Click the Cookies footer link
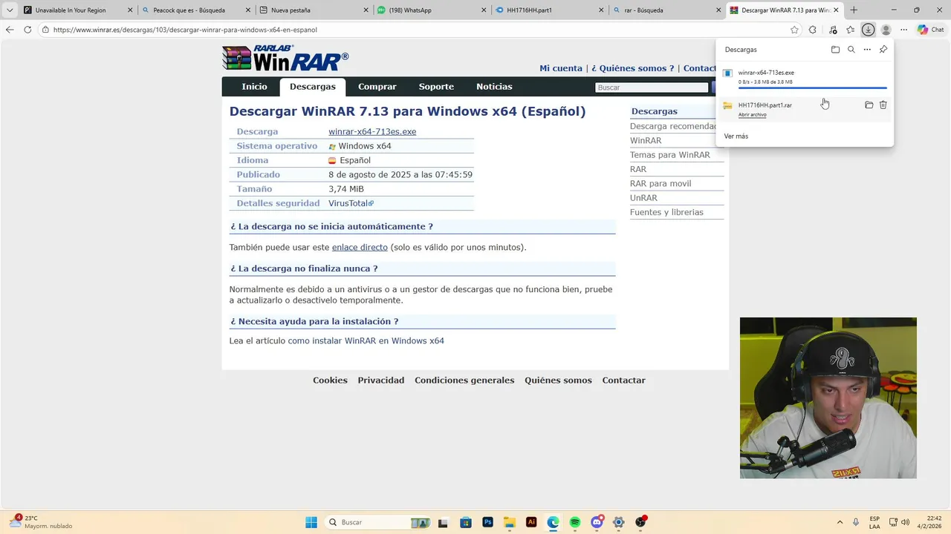 330,380
